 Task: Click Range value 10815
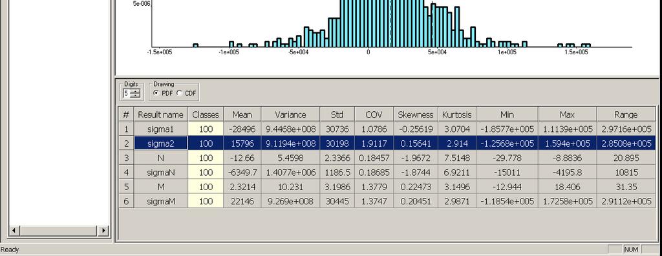626,173
